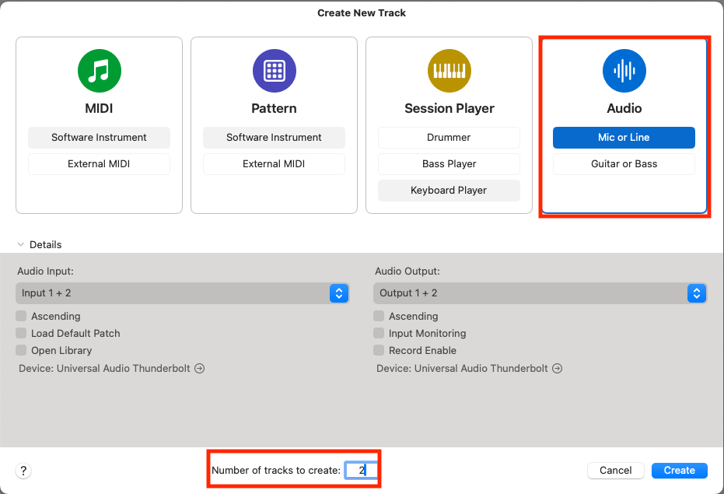Check Ascending under Audio Input
This screenshot has width=724, height=494.
(21, 317)
